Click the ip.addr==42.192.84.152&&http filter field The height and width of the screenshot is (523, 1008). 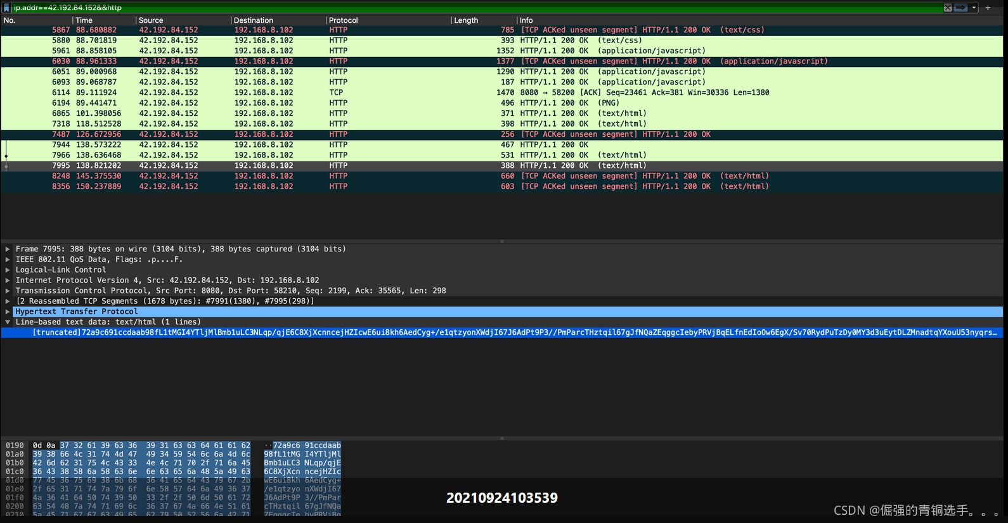475,8
